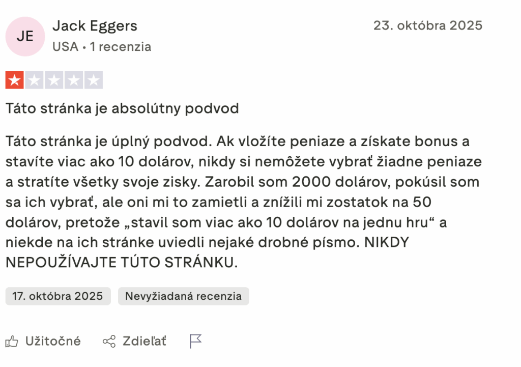521x367 pixels.
Task: Click the "Nevyžiadaná recenzia" label badge
Action: tap(183, 296)
